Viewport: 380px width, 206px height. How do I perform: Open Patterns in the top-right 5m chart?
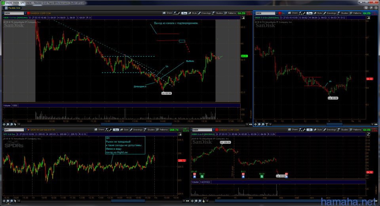point(355,13)
